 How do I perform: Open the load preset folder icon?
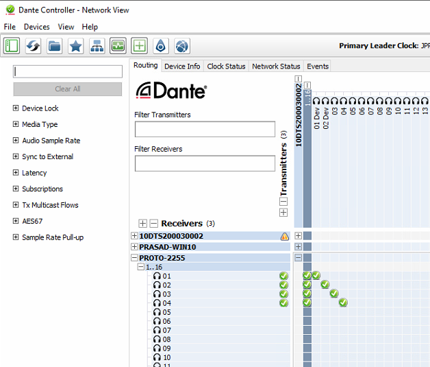[54, 45]
